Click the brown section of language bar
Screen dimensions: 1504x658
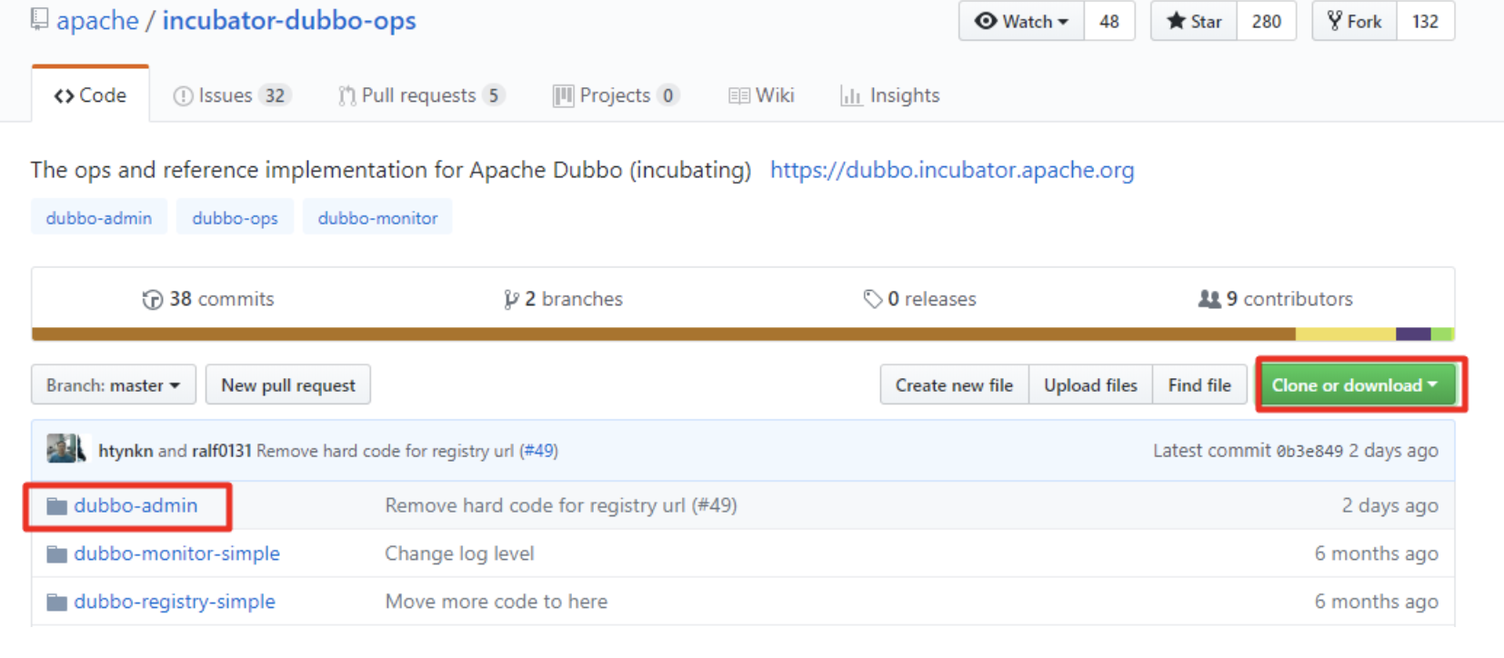click(664, 334)
